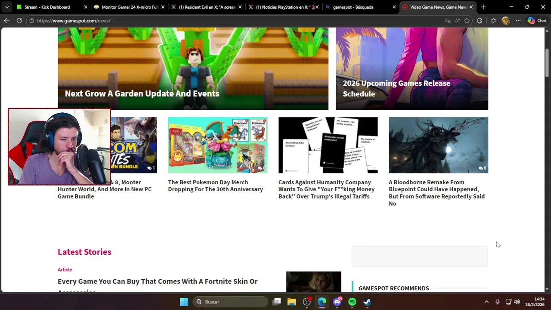Image resolution: width=551 pixels, height=310 pixels.
Task: Open Discord from the taskbar
Action: pos(337,302)
